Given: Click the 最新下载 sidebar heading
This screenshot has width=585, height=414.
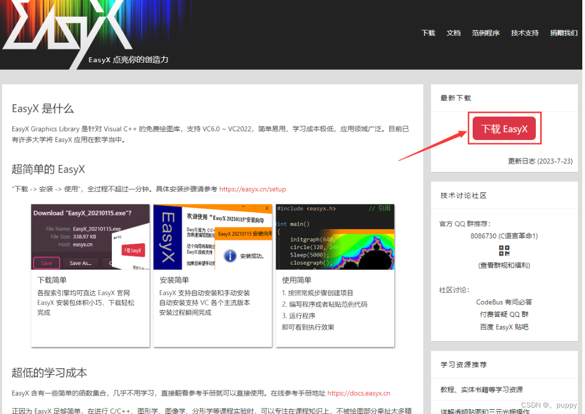Looking at the screenshot, I should click(x=455, y=98).
